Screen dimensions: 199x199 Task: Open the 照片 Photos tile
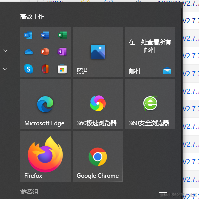coord(98,52)
